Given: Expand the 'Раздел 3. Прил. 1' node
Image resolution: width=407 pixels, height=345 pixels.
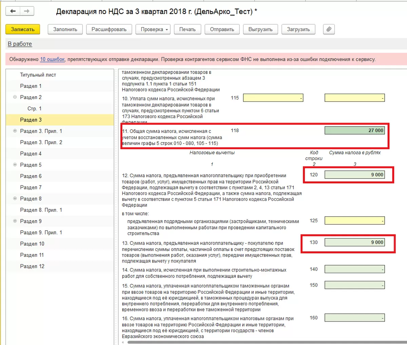Looking at the screenshot, I should coord(15,131).
